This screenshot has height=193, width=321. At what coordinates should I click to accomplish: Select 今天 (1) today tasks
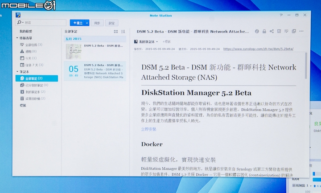tap(28, 58)
